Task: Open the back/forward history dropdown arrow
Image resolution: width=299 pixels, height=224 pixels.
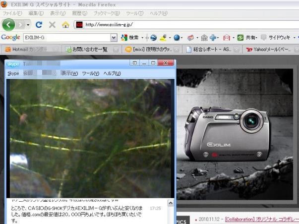Action: [28, 25]
